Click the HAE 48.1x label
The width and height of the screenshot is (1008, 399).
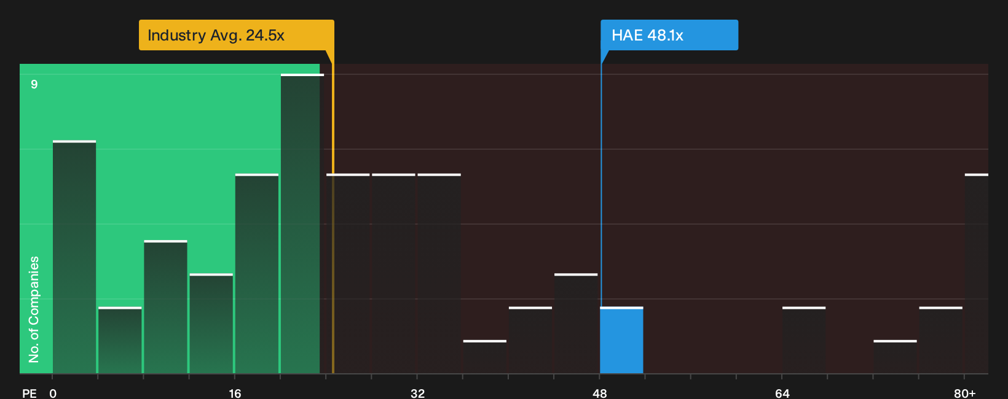669,35
